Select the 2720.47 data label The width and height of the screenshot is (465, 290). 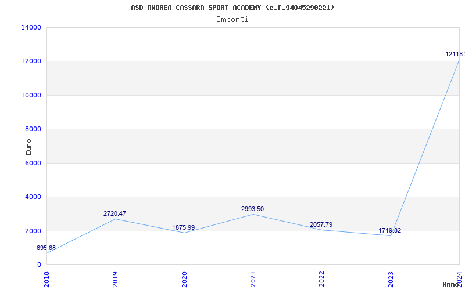(x=115, y=213)
